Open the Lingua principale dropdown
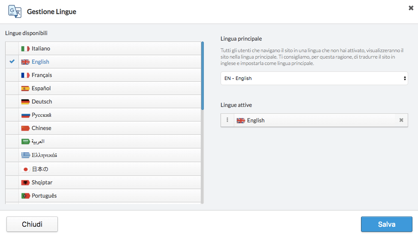 [314, 78]
